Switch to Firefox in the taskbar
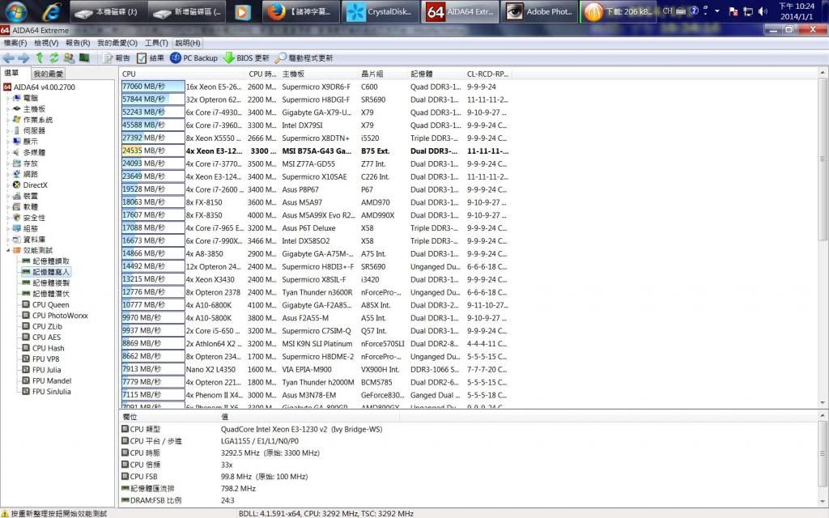Screen dimensions: 829x518 click(x=301, y=11)
